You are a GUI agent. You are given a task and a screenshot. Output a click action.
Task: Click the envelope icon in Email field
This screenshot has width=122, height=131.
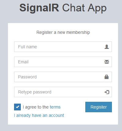[x=107, y=62]
